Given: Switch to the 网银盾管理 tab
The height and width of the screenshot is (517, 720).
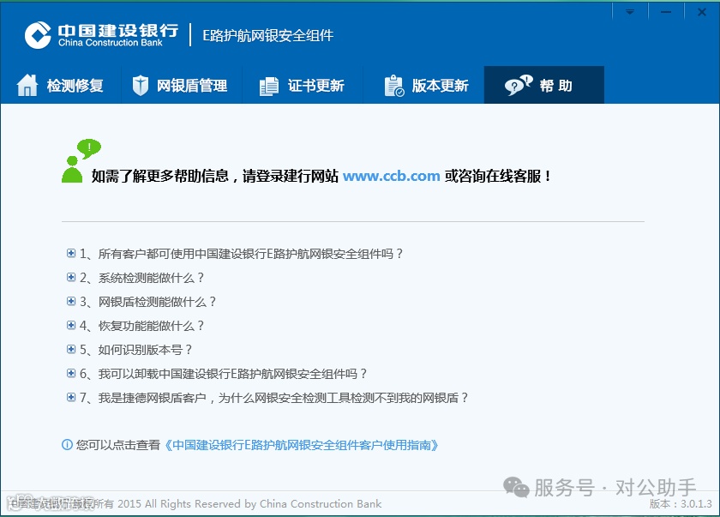Looking at the screenshot, I should point(182,85).
